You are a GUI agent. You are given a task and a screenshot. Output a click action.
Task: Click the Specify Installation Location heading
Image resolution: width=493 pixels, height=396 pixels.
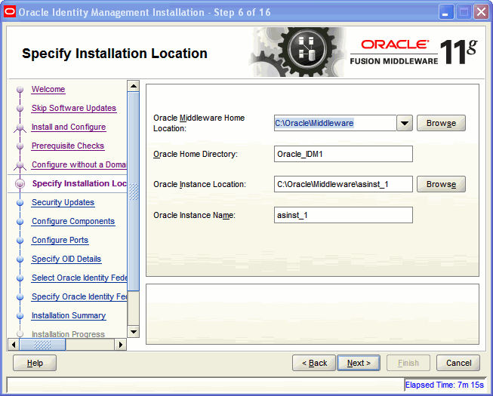[115, 54]
